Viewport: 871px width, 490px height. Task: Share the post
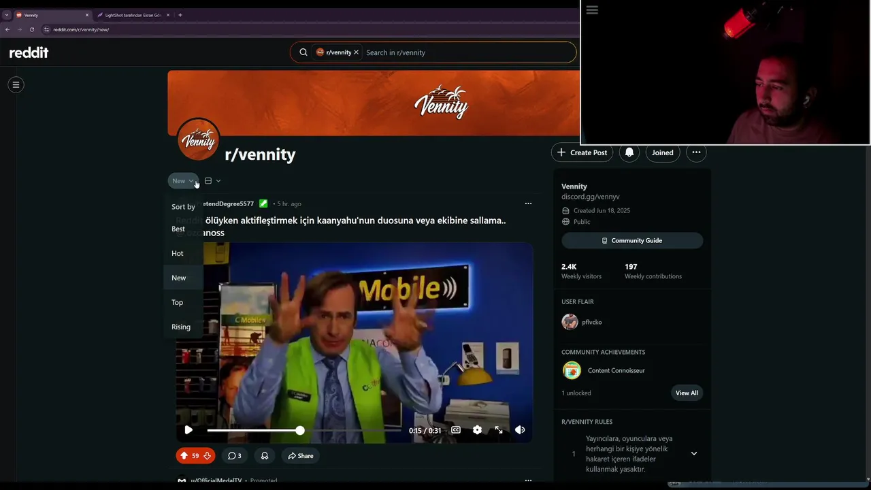coord(300,456)
